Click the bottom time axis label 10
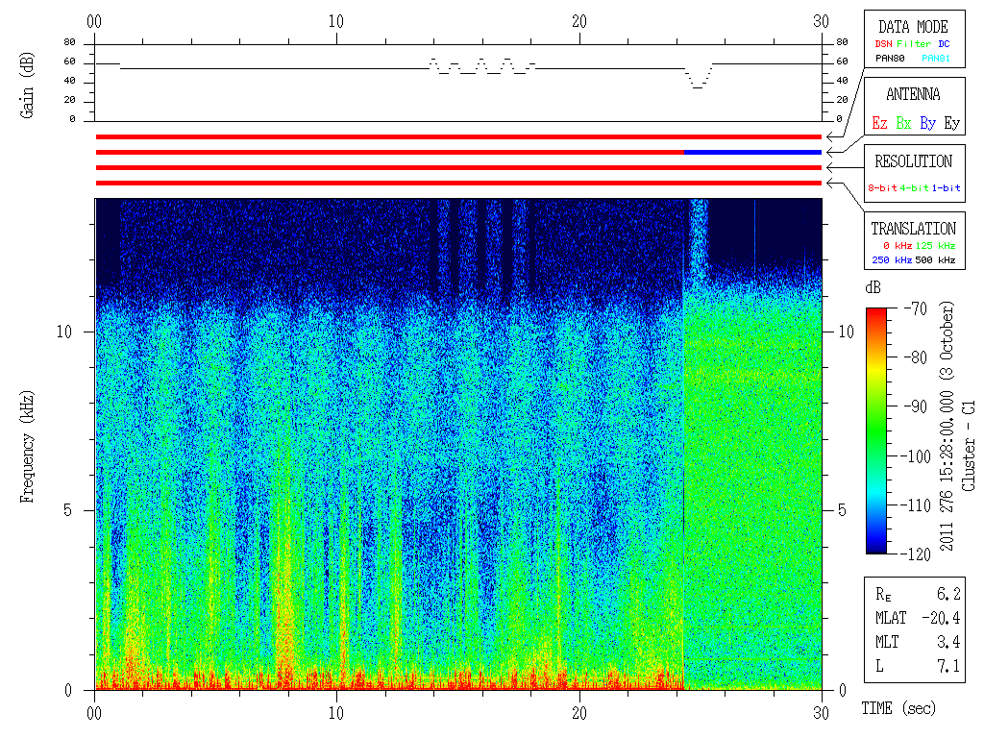Viewport: 984px width, 738px height. point(336,713)
